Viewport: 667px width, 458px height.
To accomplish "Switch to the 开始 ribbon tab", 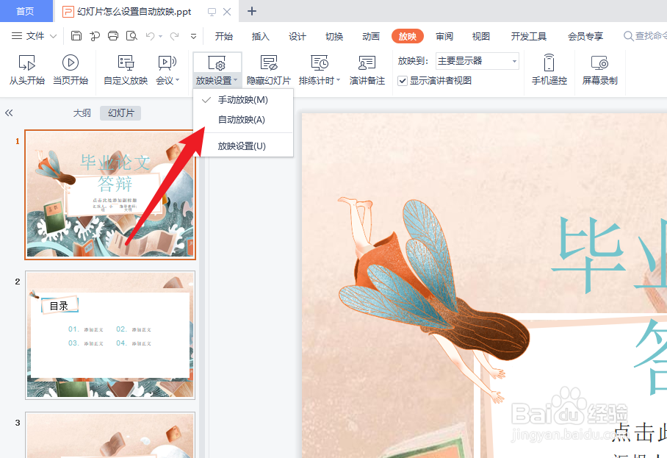I will pyautogui.click(x=224, y=37).
